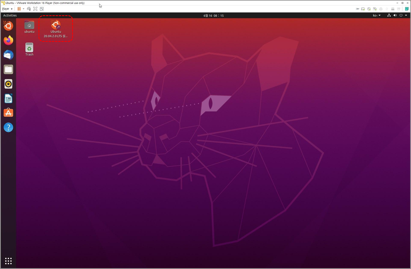The image size is (411, 269).
Task: Expand the VMware device toolbar chevrons
Action: (x=357, y=9)
